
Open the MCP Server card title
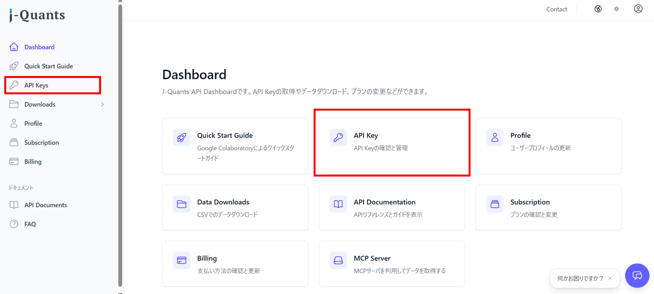(372, 258)
